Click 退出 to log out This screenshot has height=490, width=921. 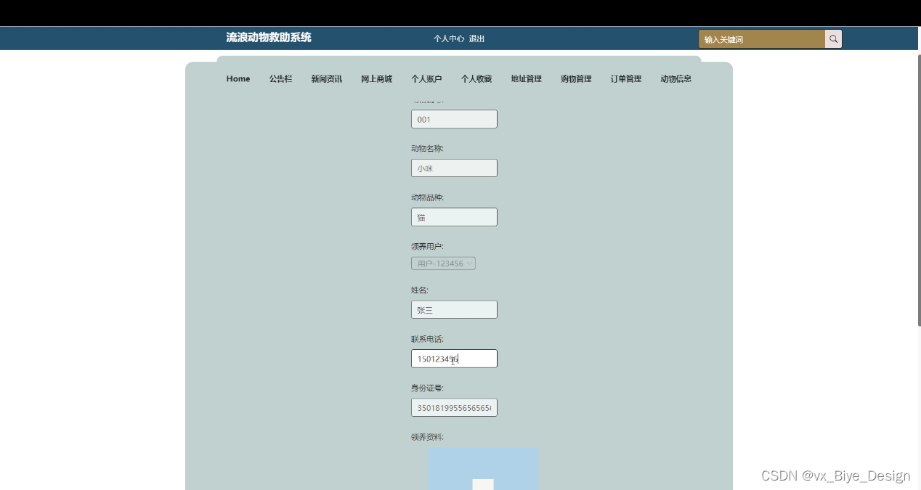[x=476, y=39]
